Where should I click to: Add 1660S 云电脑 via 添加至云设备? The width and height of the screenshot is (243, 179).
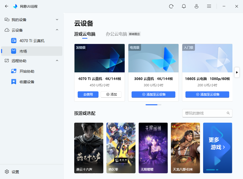[207, 94]
